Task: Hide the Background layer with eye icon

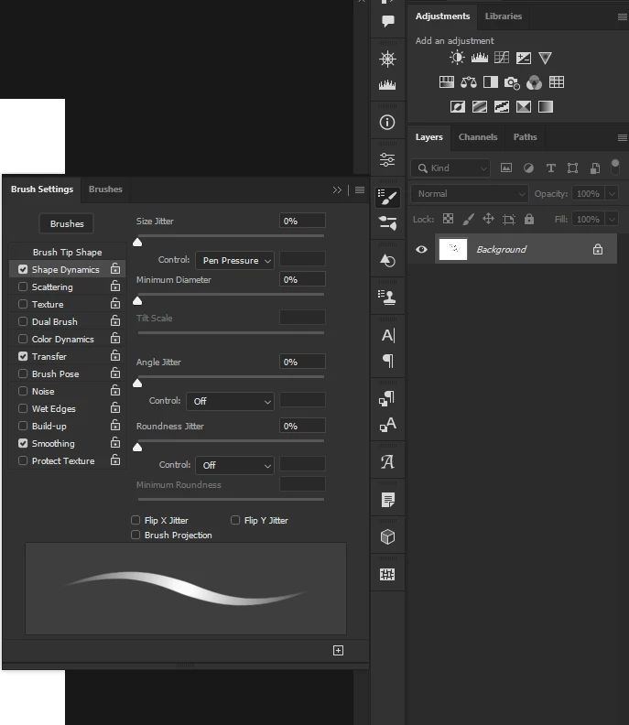Action: coord(421,249)
